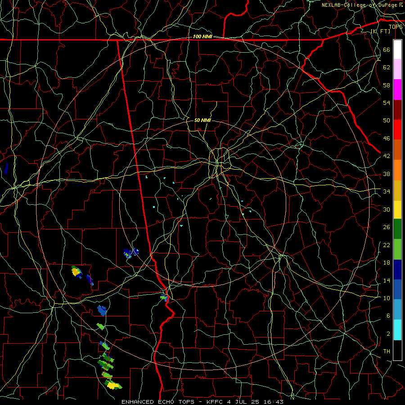
Task: Click the light pink legend swatch near 62
Action: coord(397,69)
